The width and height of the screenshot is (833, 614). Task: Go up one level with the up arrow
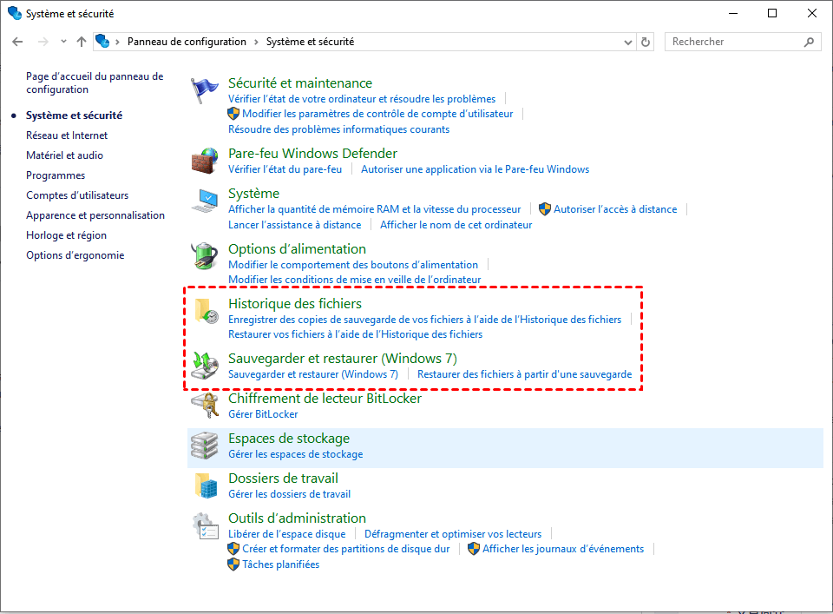tap(82, 42)
